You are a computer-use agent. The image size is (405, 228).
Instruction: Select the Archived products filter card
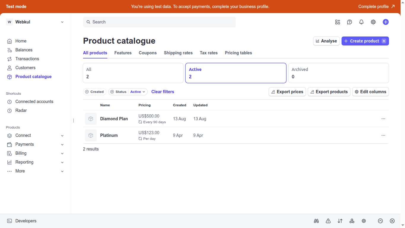pyautogui.click(x=338, y=73)
